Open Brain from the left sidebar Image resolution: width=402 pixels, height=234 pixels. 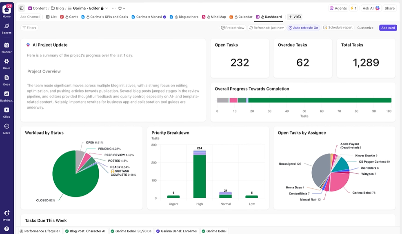[7, 62]
